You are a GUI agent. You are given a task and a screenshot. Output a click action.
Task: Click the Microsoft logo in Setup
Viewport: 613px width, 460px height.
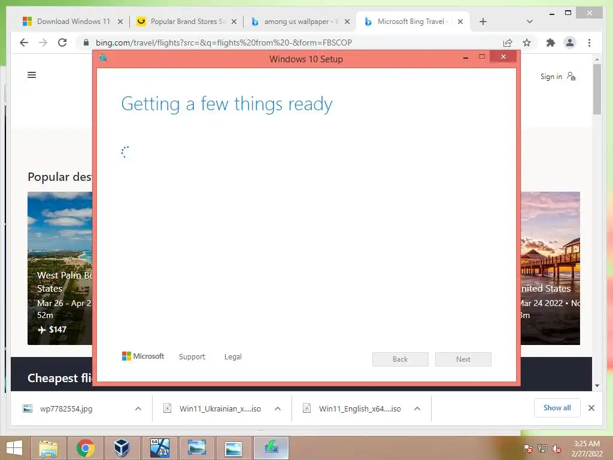point(143,356)
